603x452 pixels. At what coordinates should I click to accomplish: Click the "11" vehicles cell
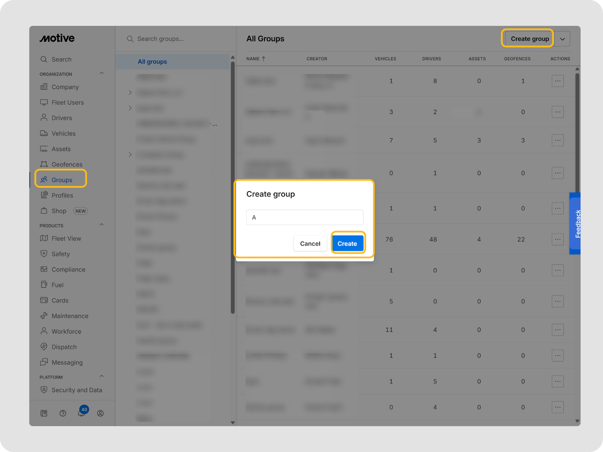(389, 330)
